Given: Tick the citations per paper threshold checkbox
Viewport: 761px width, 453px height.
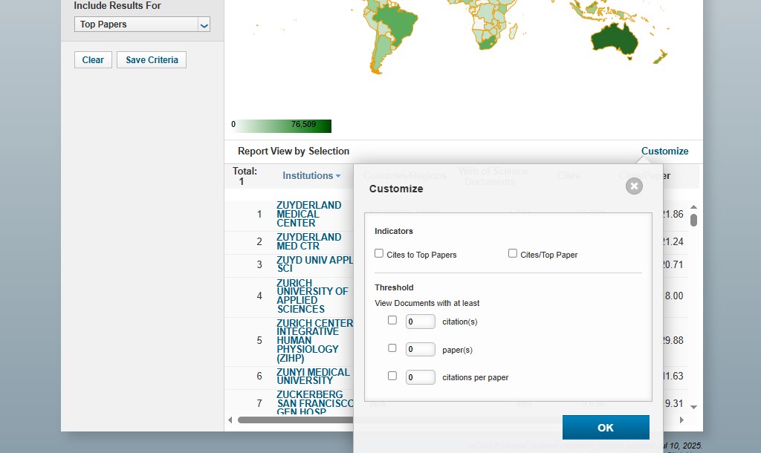Looking at the screenshot, I should coord(392,376).
